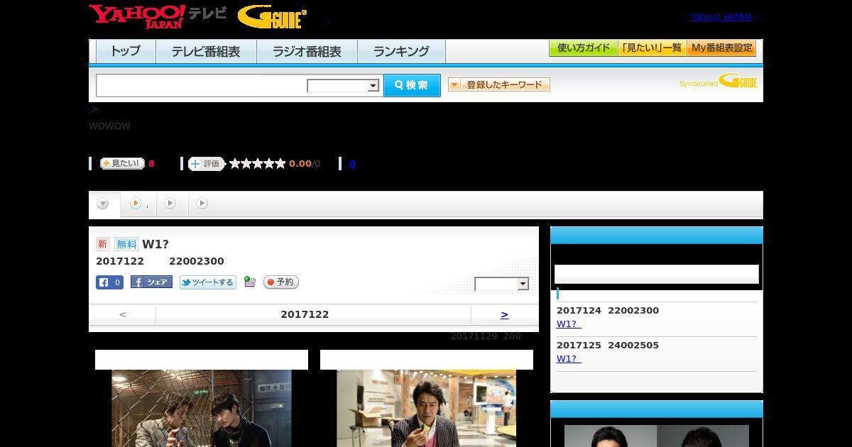Go to previous date arrow

pyautogui.click(x=122, y=314)
